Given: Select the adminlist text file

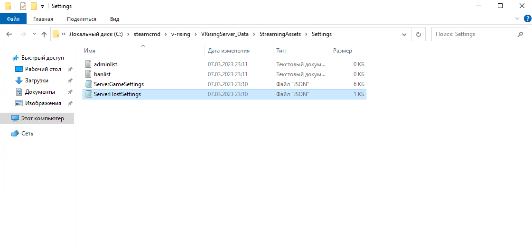Looking at the screenshot, I should (105, 64).
